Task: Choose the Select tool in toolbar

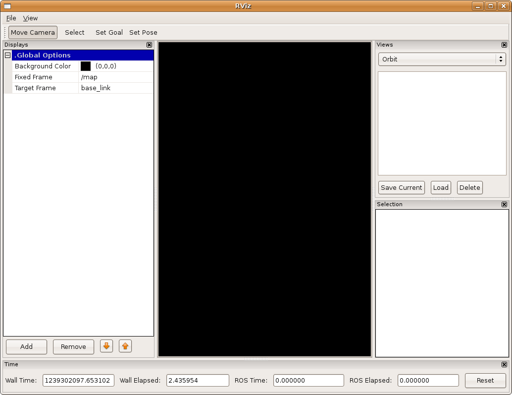Action: click(x=74, y=32)
